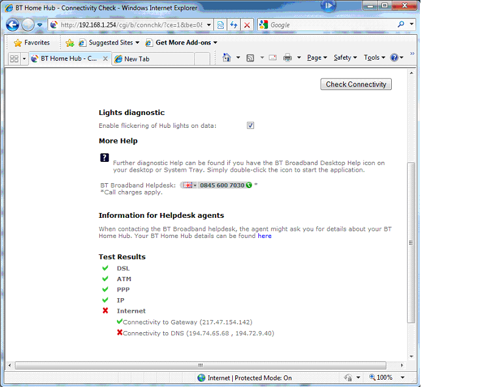Click the media play button in title bar

tap(328, 5)
